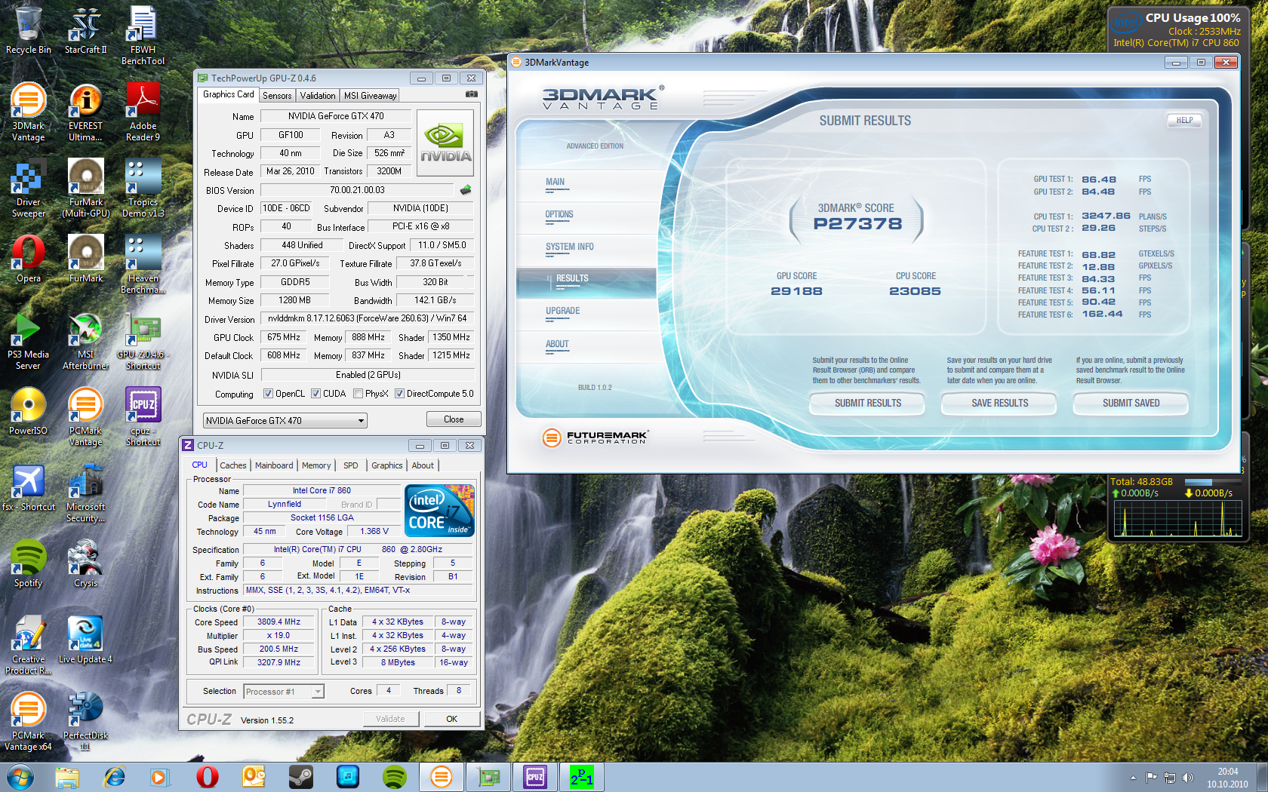This screenshot has width=1268, height=792.
Task: Launch 3DMark Vantage desktop icon
Action: (x=29, y=112)
